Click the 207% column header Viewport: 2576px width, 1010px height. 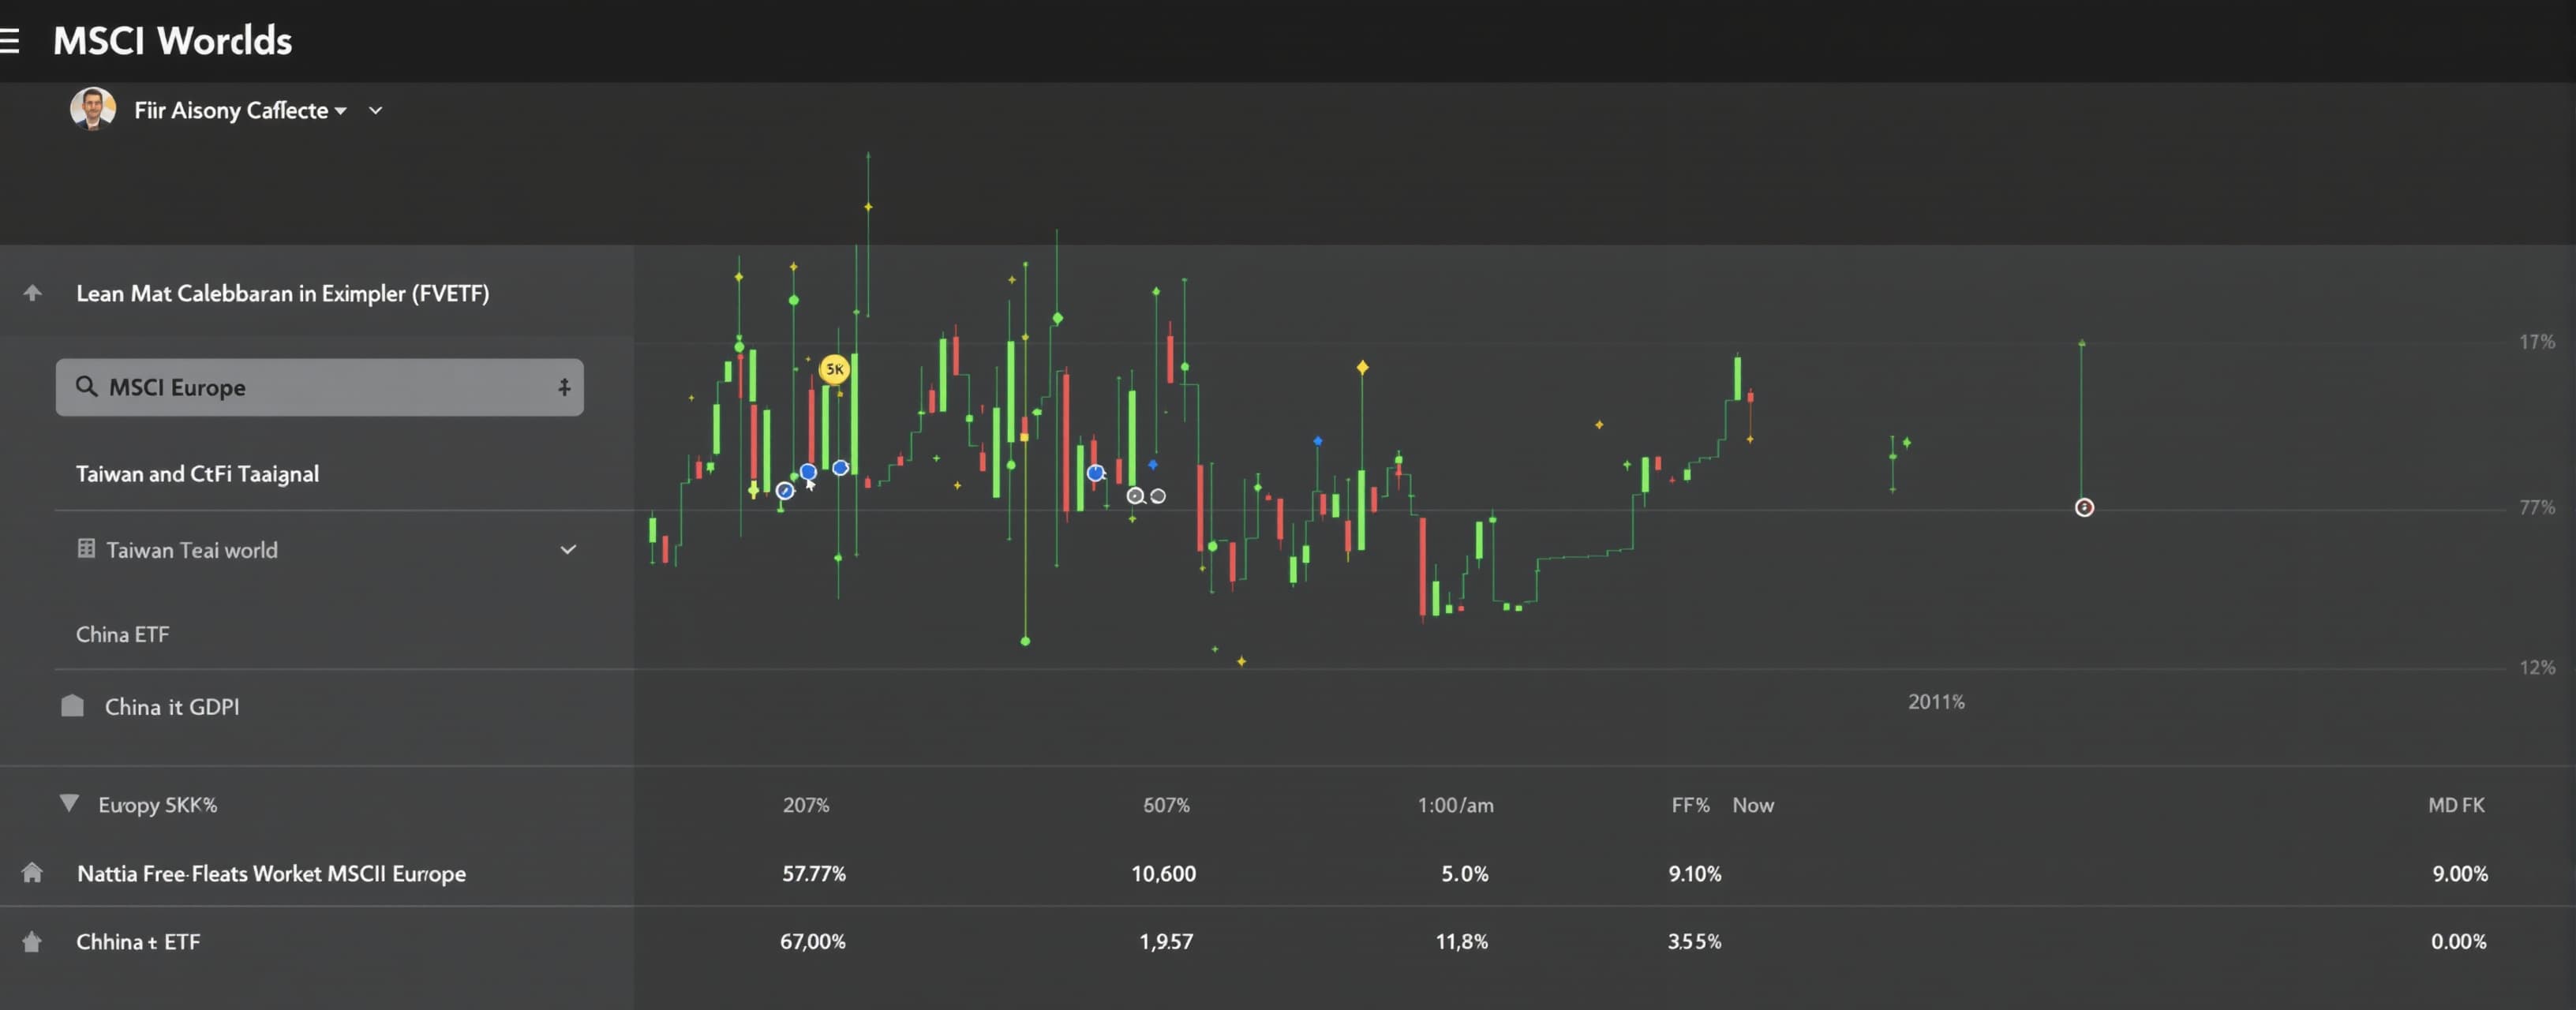(x=806, y=805)
